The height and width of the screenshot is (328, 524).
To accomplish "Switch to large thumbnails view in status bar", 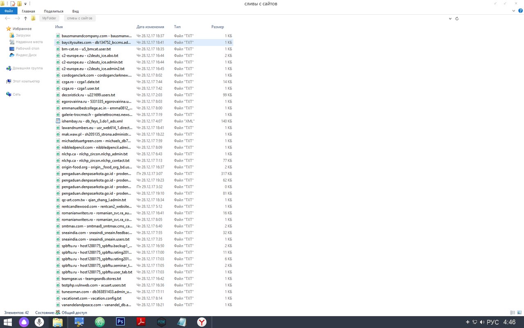I will 519,313.
